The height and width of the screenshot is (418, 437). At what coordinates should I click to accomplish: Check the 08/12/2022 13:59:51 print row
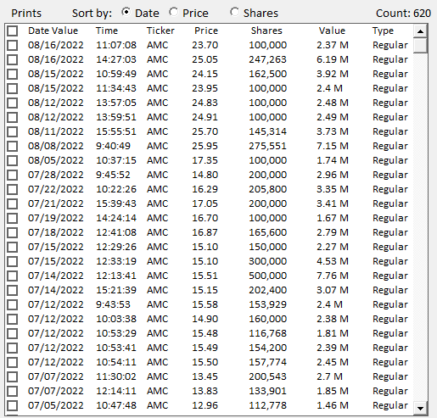(13, 117)
